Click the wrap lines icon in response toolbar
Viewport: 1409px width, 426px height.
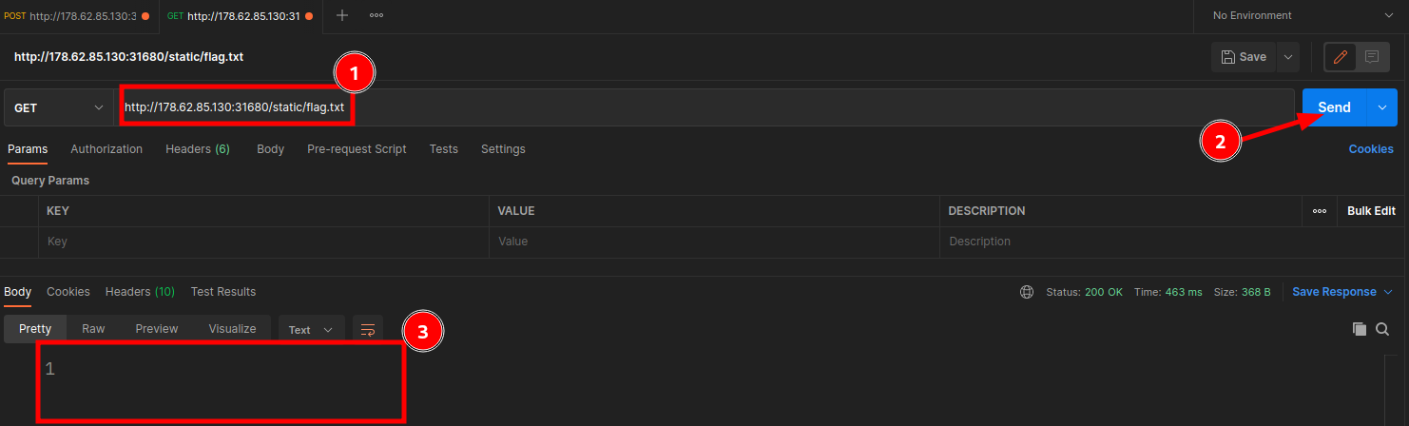(x=368, y=329)
